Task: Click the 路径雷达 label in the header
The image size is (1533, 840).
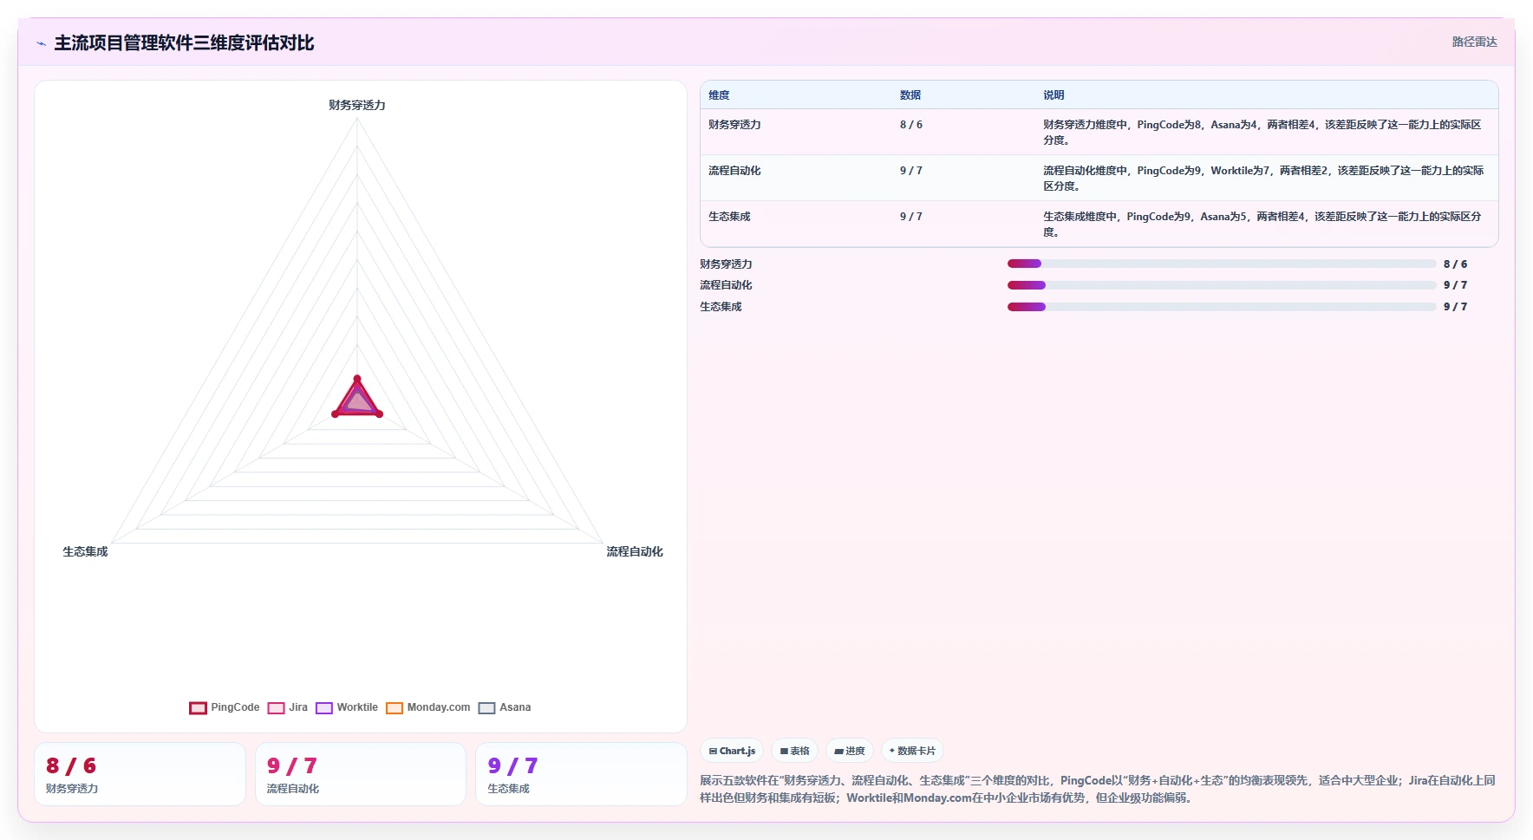Action: pyautogui.click(x=1474, y=42)
